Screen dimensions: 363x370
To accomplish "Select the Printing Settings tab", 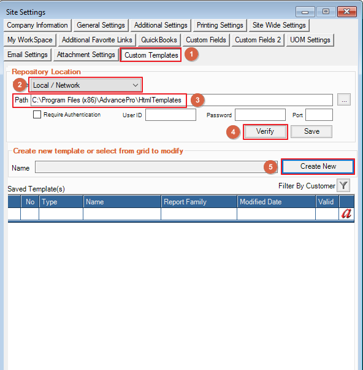I will 220,25.
